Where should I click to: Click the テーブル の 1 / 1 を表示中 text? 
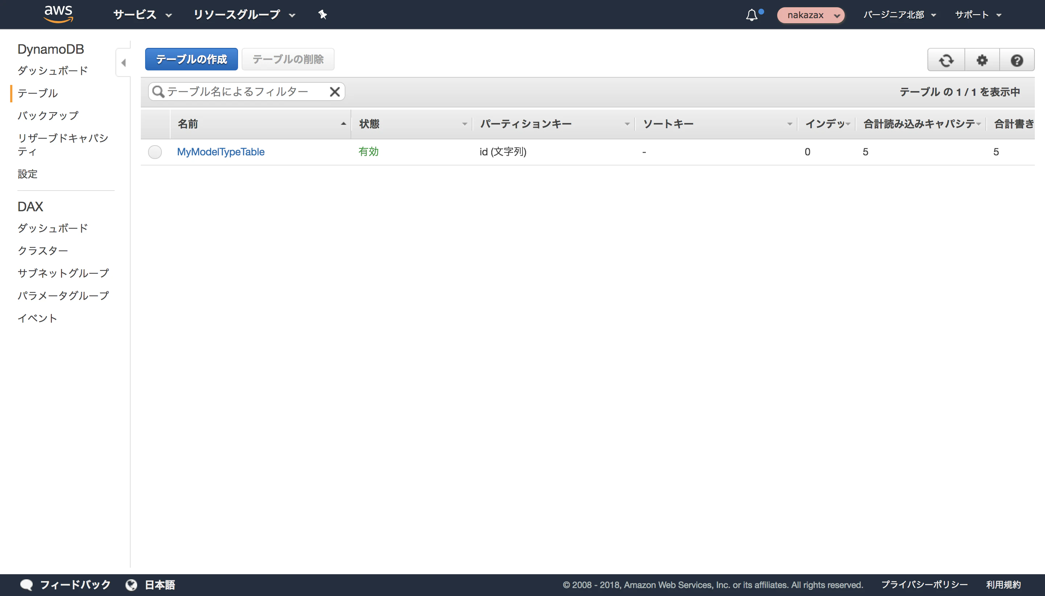[x=959, y=92]
